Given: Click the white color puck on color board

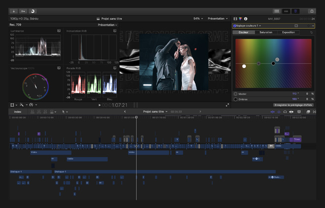Looking at the screenshot, I should 244,66.
